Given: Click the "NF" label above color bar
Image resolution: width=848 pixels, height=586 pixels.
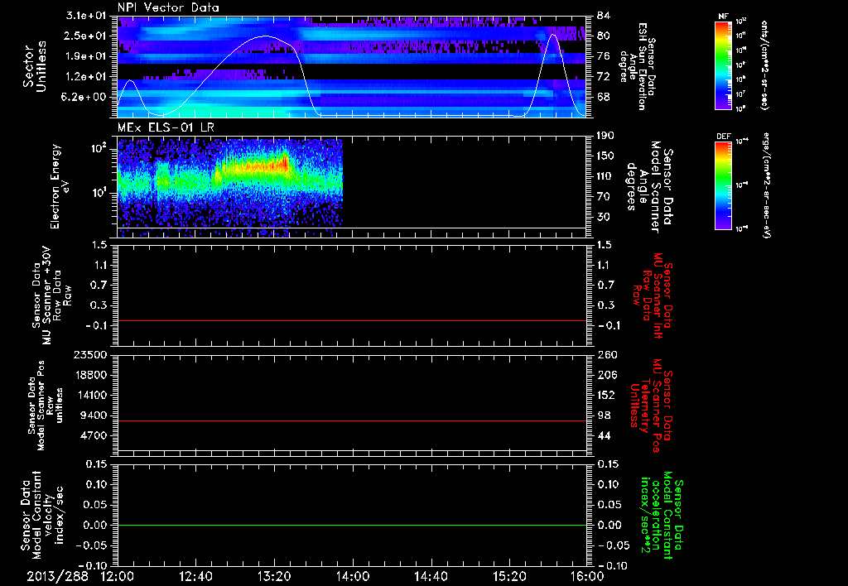Looking at the screenshot, I should 724,17.
